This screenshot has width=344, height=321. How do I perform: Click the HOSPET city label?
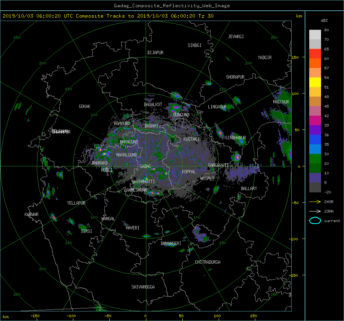coord(207,179)
